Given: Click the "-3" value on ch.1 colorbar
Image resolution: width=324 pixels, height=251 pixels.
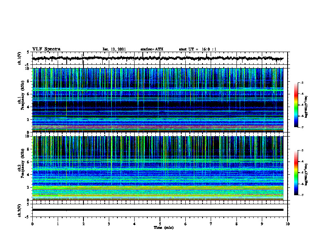Looking at the screenshot, I should click(x=301, y=83).
